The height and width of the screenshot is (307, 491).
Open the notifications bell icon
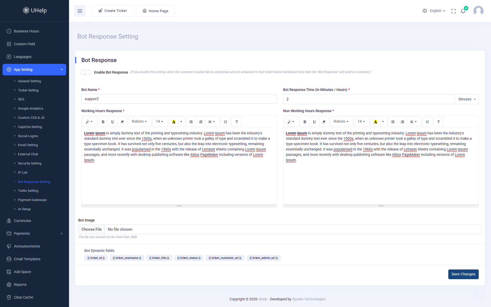click(x=463, y=11)
